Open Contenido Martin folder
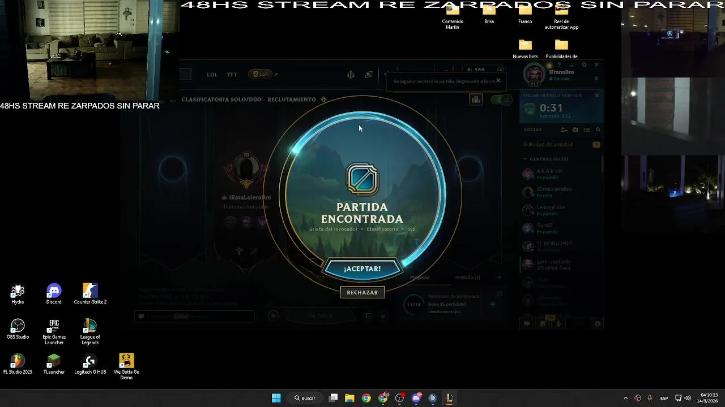 [453, 17]
